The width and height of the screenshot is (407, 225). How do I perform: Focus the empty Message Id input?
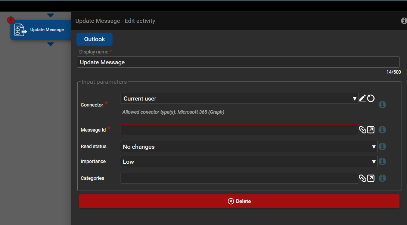pos(239,130)
